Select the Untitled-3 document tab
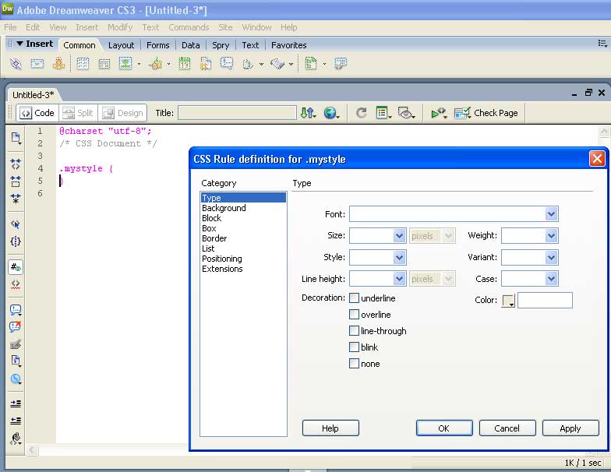Viewport: 611px width, 472px height. 33,95
